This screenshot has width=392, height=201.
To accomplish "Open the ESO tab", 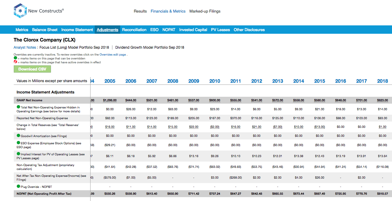I will tap(154, 30).
